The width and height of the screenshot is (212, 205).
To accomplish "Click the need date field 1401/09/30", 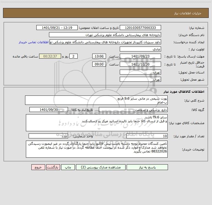I will (49, 110).
